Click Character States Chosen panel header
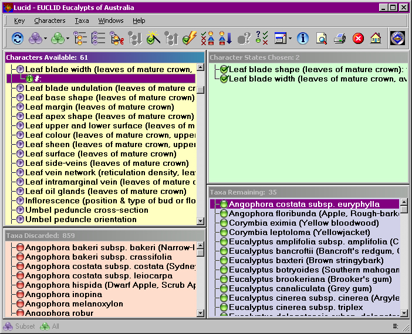 click(x=309, y=57)
